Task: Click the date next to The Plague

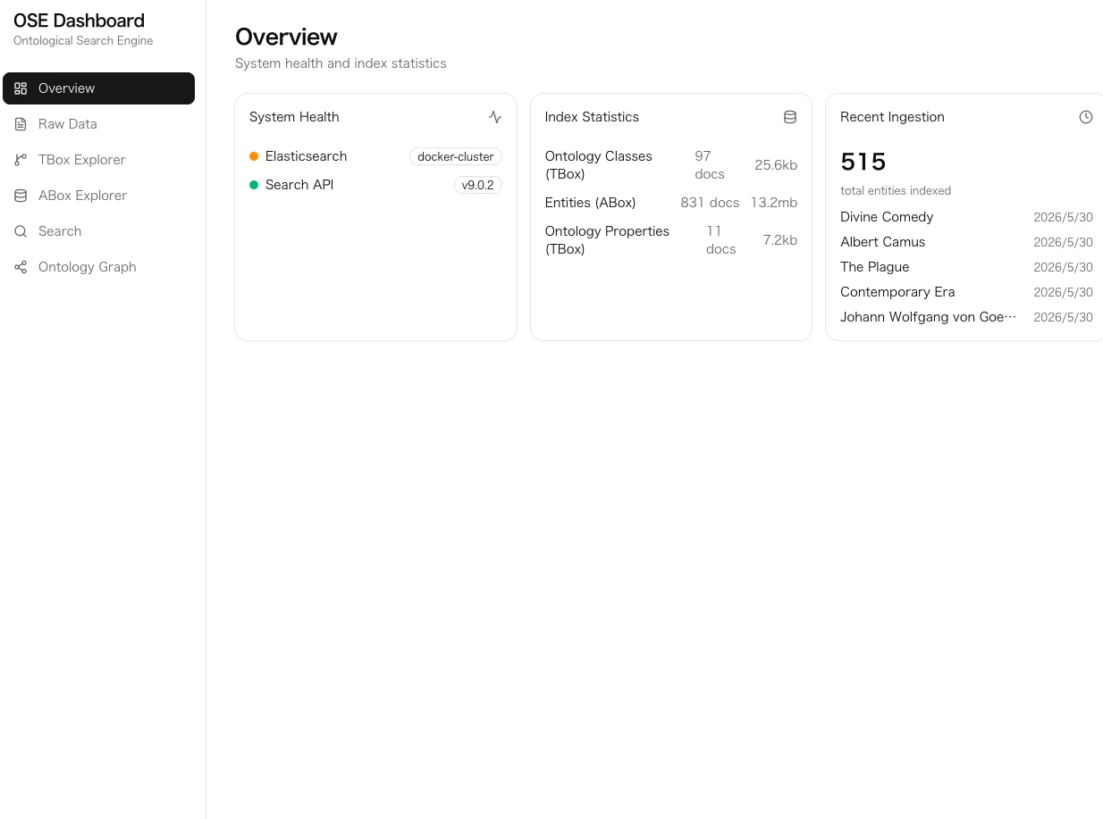Action: pyautogui.click(x=1063, y=267)
